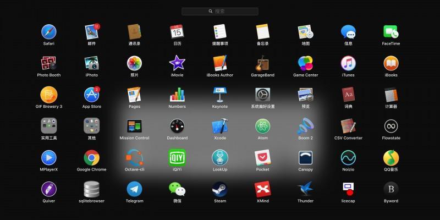Click the Launchpad search field

[219, 12]
